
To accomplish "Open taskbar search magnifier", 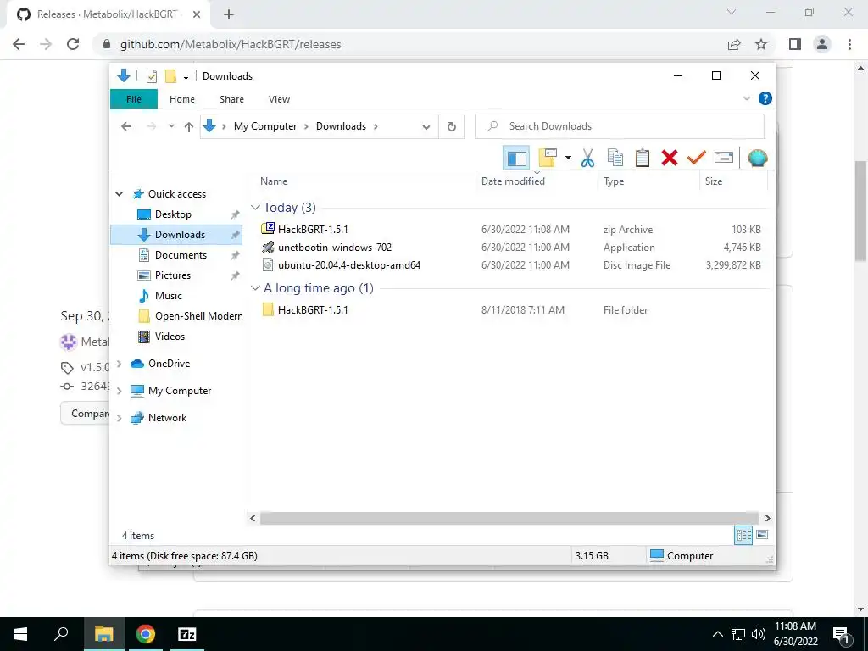I will (61, 634).
